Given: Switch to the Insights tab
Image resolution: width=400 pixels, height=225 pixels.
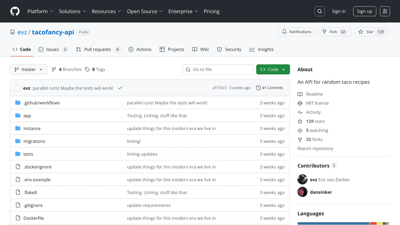Looking at the screenshot, I should click(262, 49).
